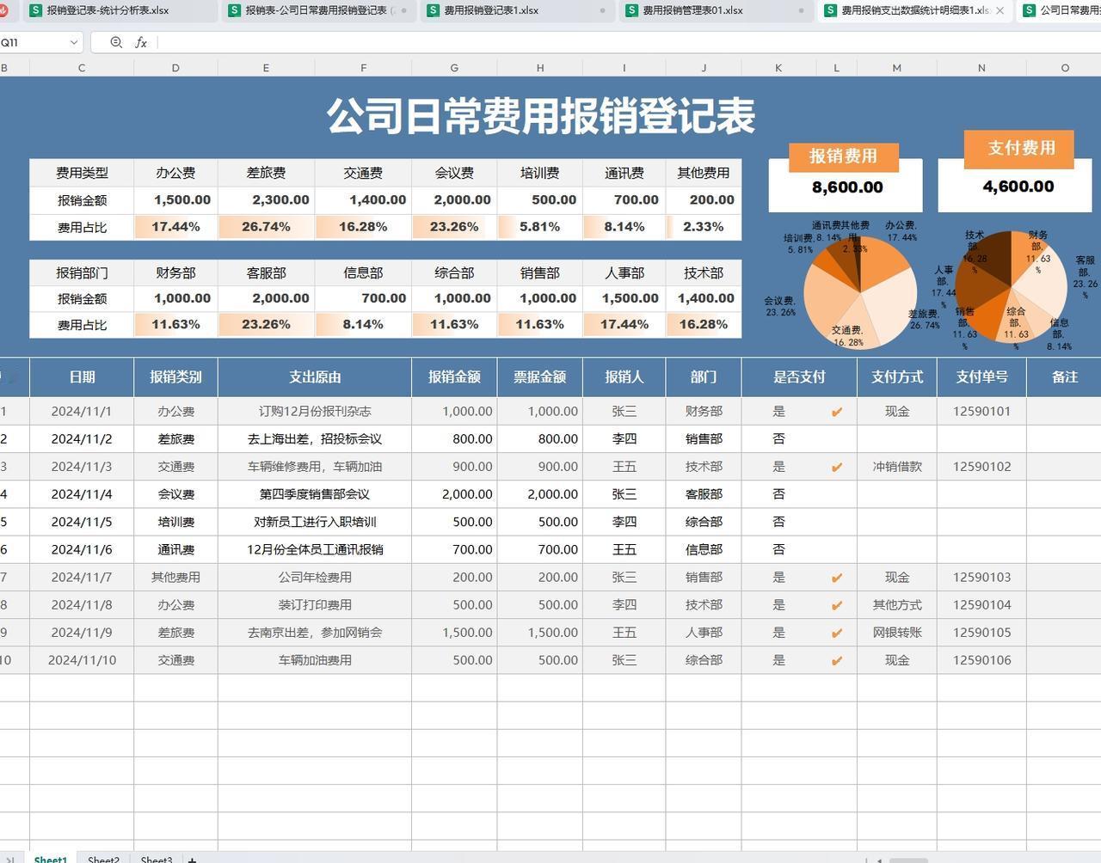This screenshot has width=1101, height=863.
Task: Select column D header
Action: click(175, 67)
